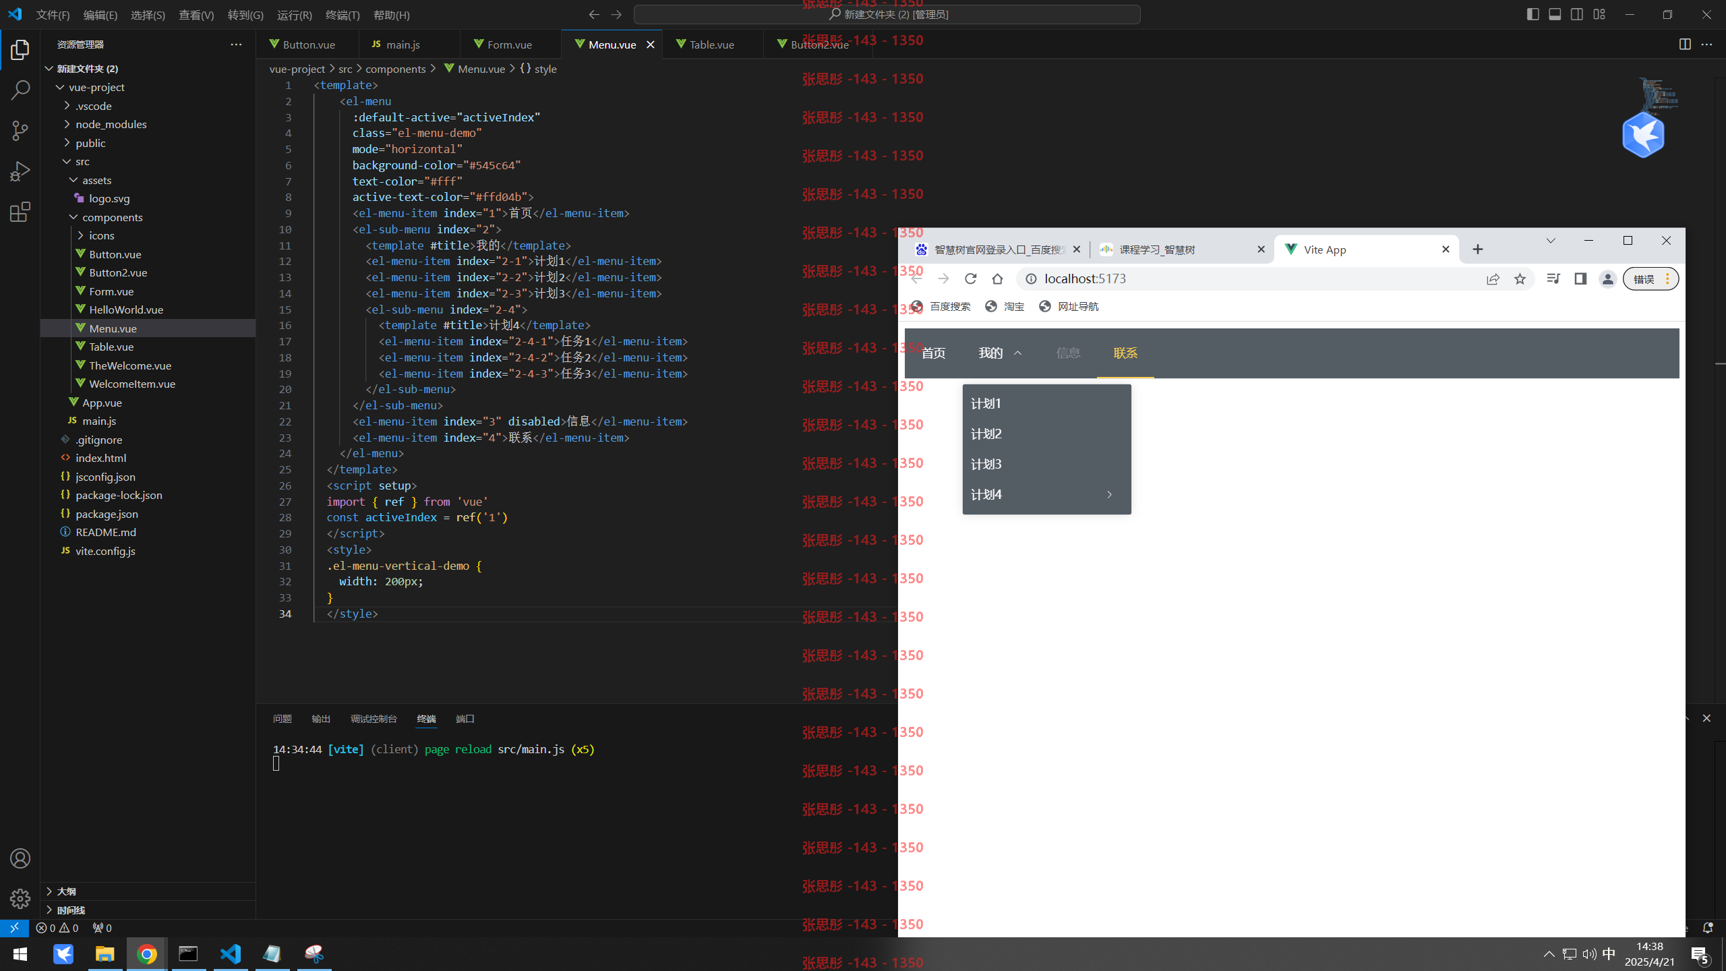Select 计划2 in the dropdown menu
This screenshot has height=971, width=1726.
pyautogui.click(x=1046, y=434)
